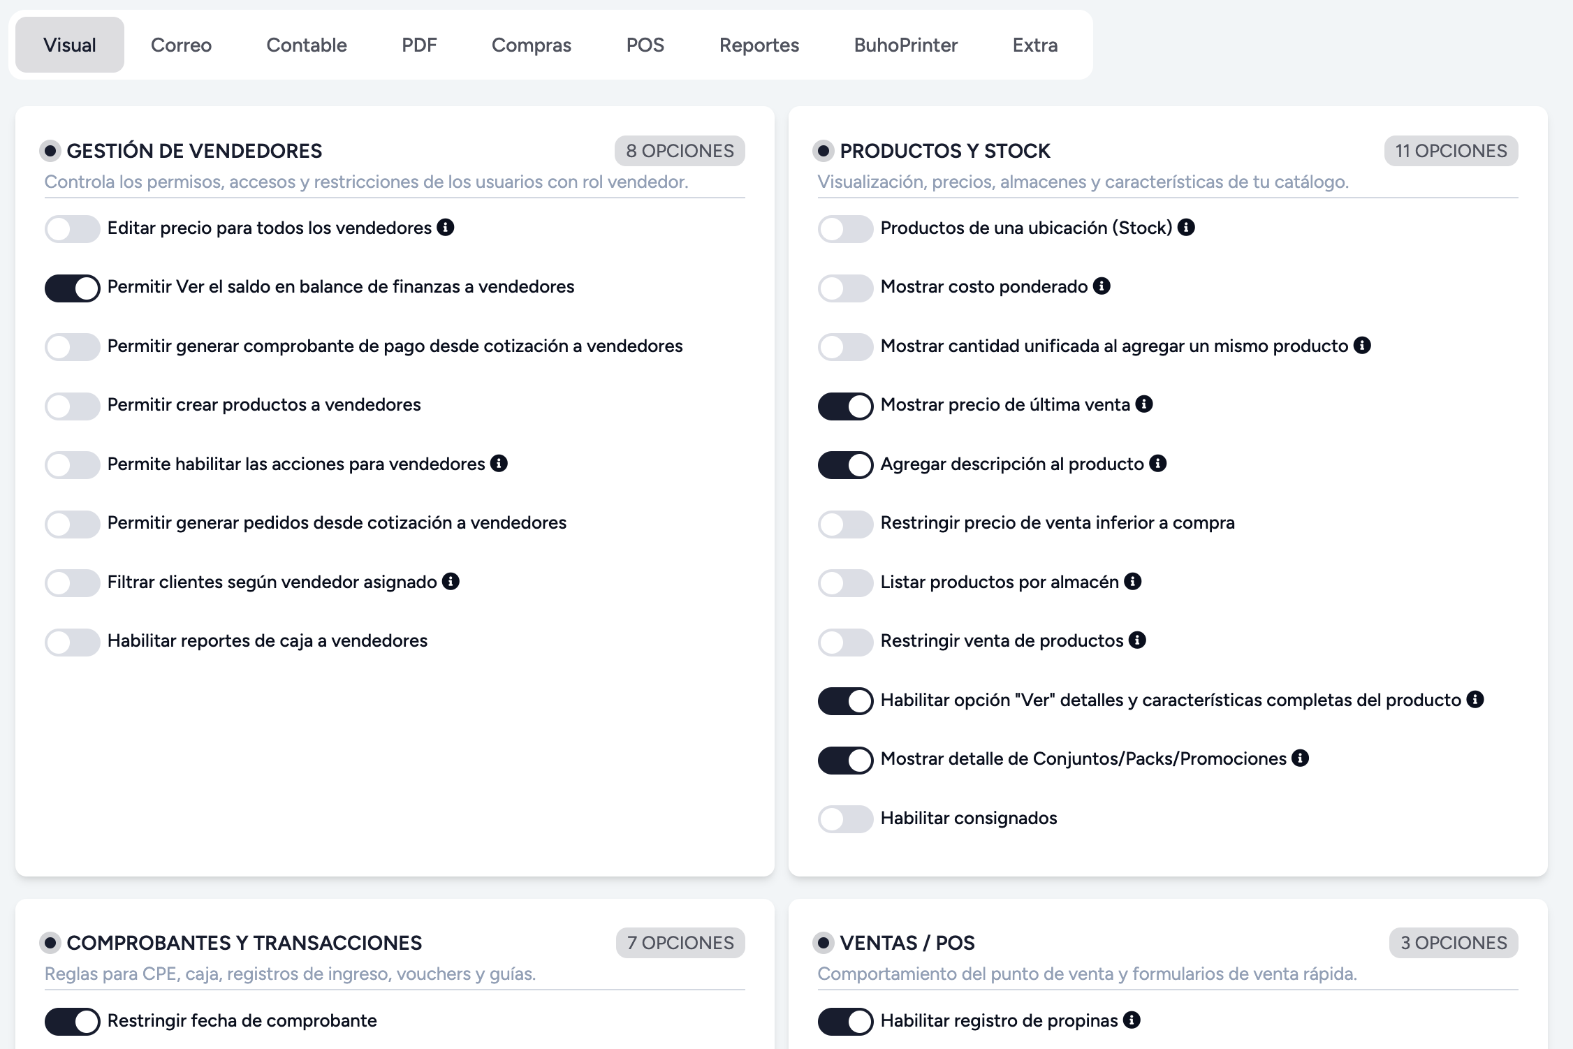Open the Contable tab
This screenshot has width=1573, height=1049.
(307, 45)
